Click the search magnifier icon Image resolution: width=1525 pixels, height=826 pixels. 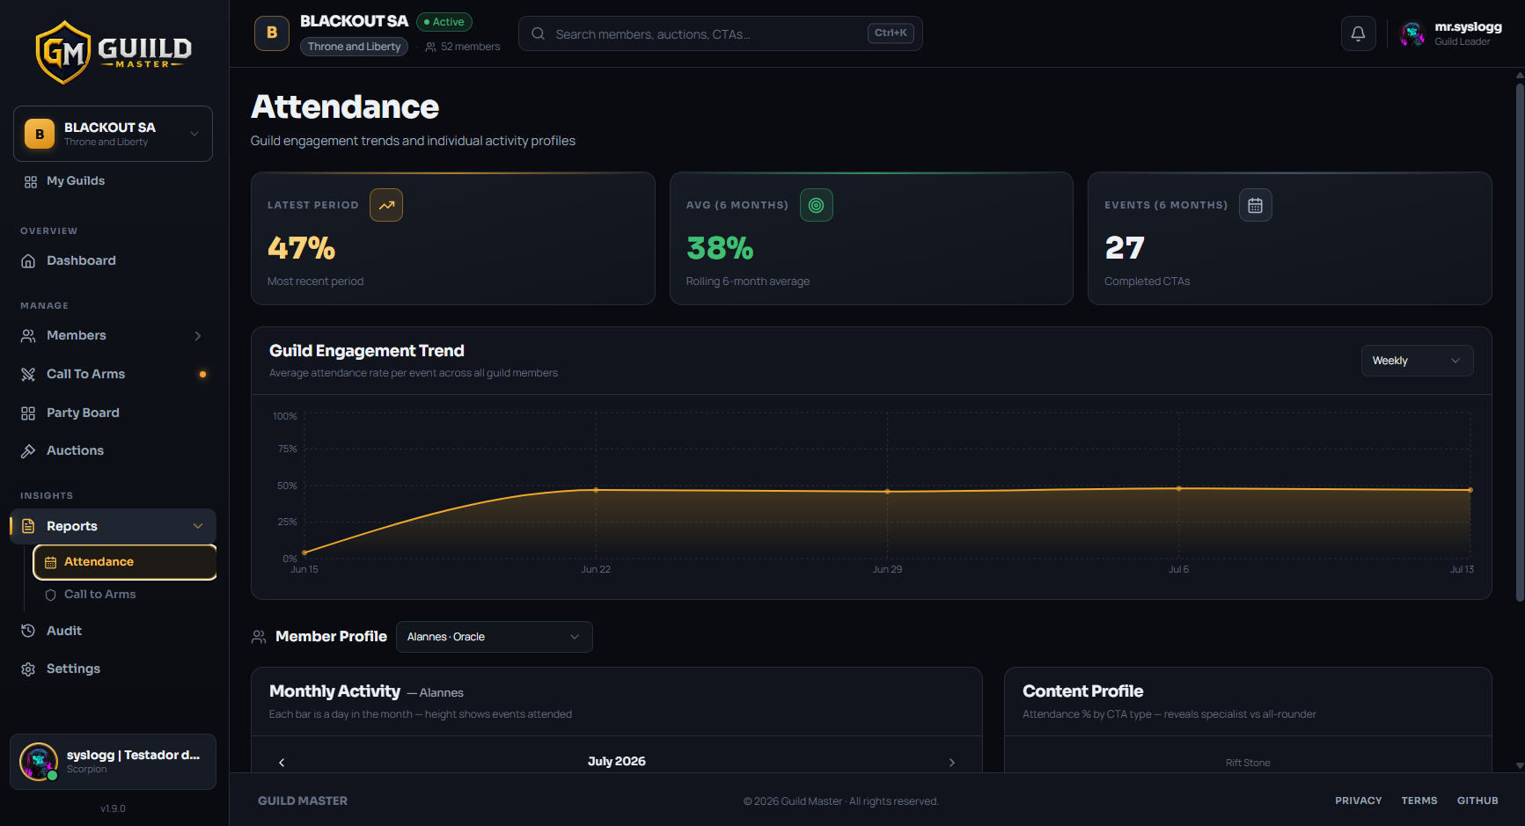tap(538, 33)
